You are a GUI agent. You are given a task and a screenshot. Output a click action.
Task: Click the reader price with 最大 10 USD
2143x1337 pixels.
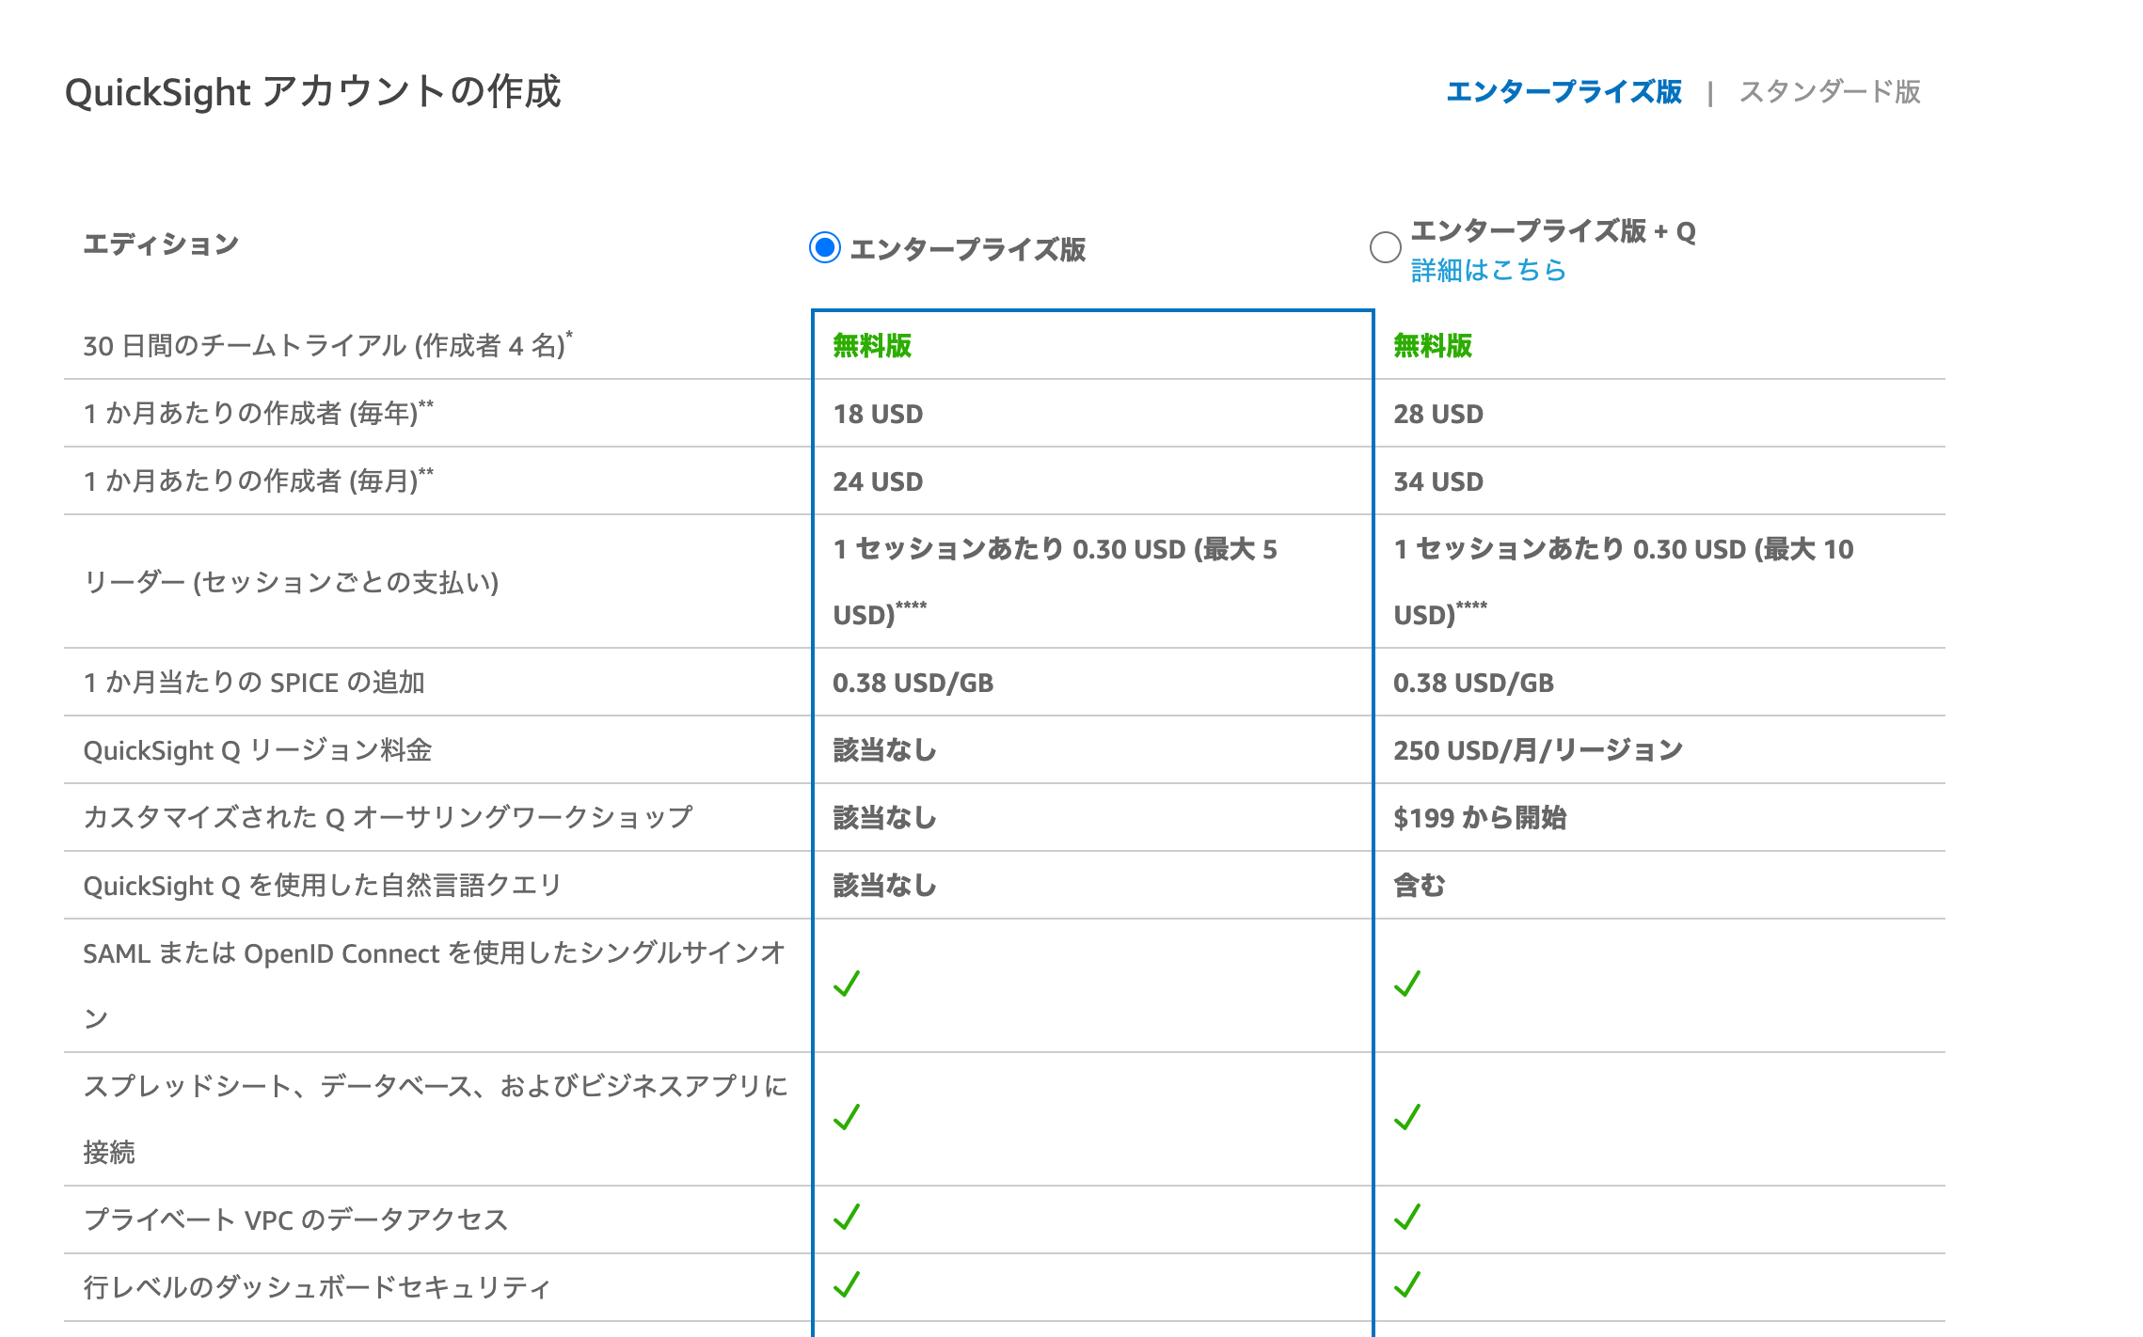point(1623,581)
